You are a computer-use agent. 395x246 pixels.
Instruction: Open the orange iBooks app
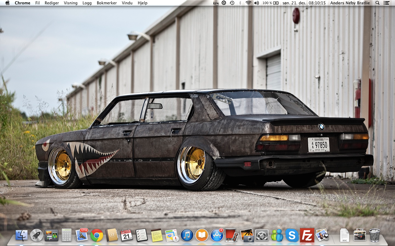click(x=202, y=235)
